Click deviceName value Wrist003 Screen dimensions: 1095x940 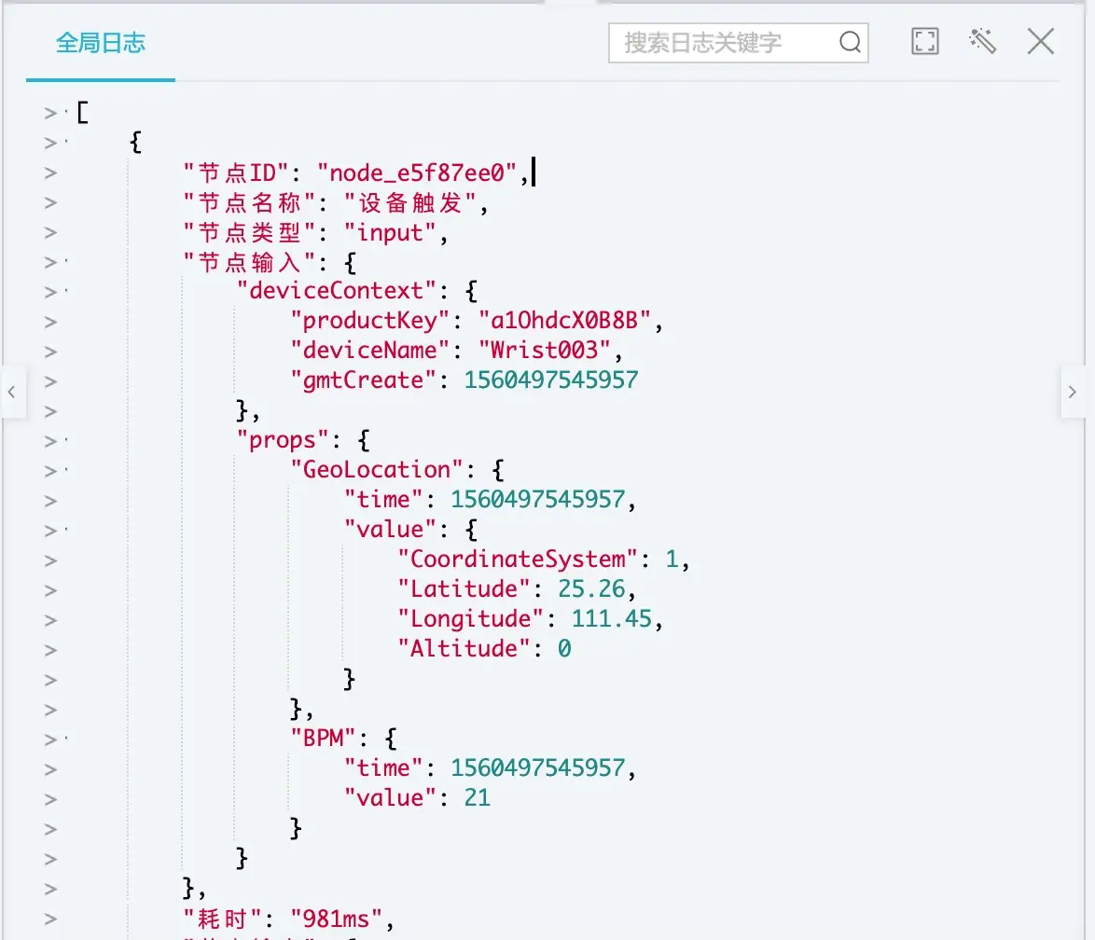[545, 350]
